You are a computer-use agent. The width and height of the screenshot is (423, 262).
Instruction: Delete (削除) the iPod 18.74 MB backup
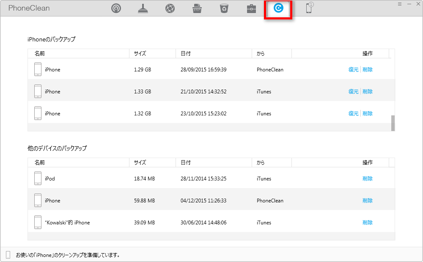click(x=368, y=179)
